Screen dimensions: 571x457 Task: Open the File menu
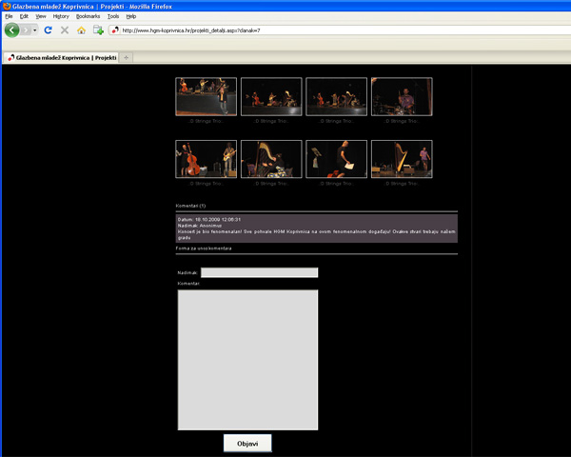(9, 16)
